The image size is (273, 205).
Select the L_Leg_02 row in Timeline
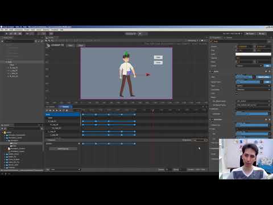tap(63, 135)
